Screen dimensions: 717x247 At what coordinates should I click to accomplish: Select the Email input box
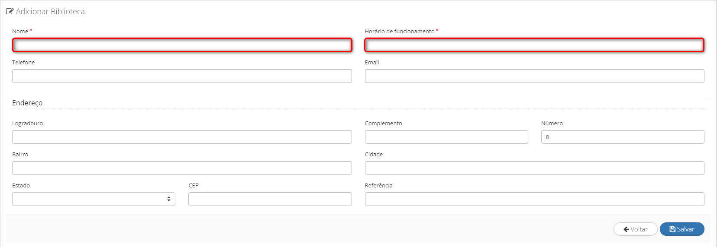point(534,76)
